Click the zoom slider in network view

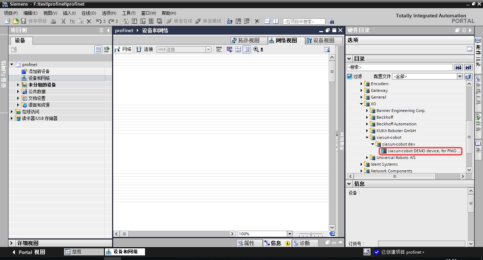pyautogui.click(x=311, y=234)
